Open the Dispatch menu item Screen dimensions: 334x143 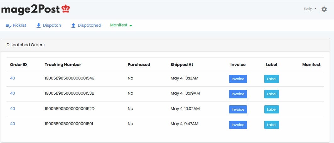[x=49, y=25]
